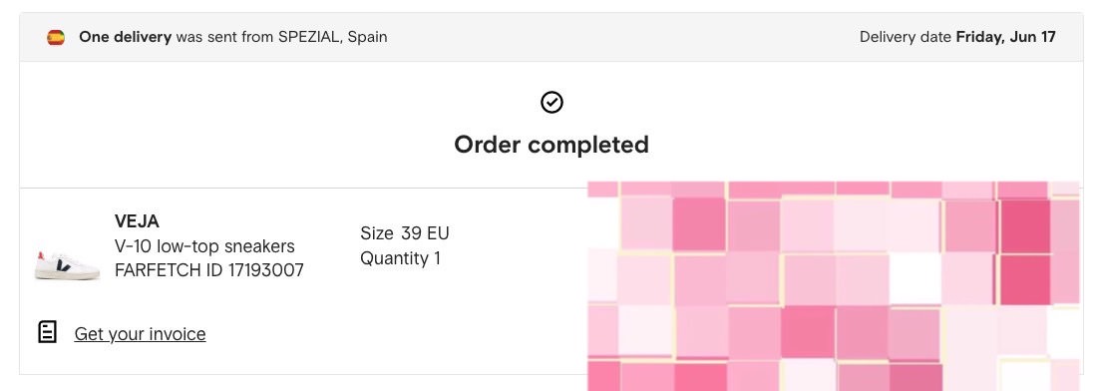
Task: Click the invoice document icon
Action: [x=47, y=332]
